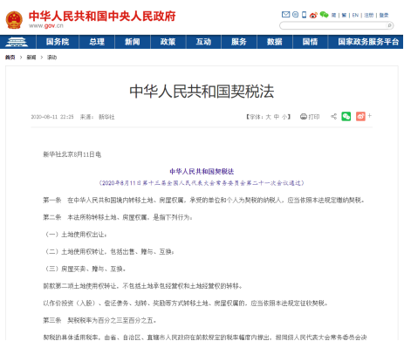
Task: Share article to WeChat via green icon
Action: [346, 117]
